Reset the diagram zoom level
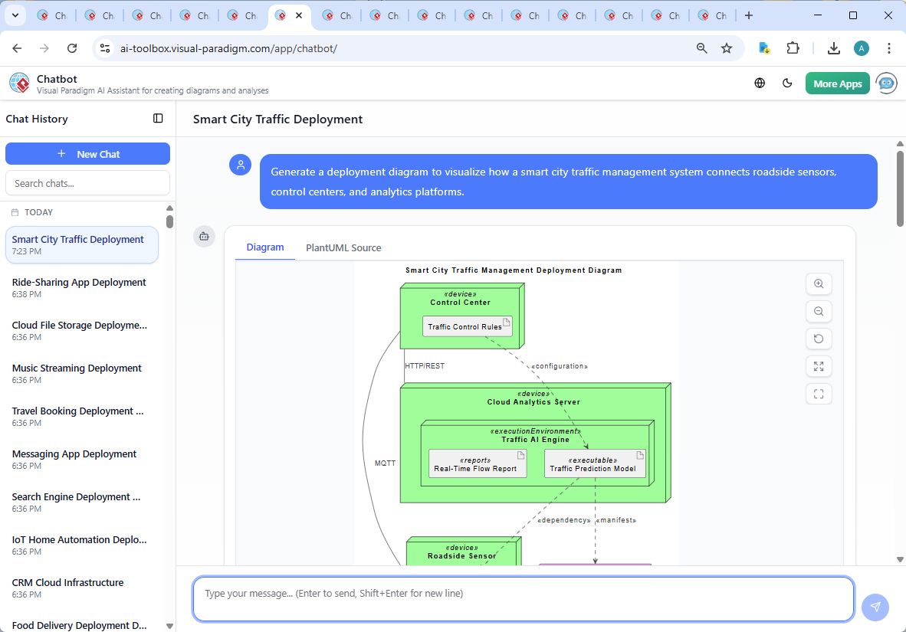This screenshot has height=632, width=906. [x=819, y=339]
